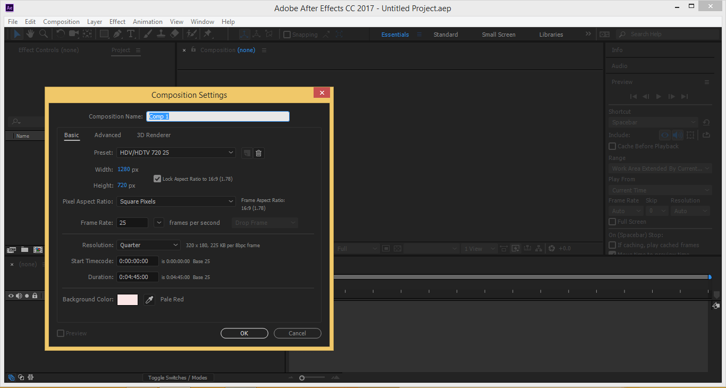Select the Hand tool
This screenshot has height=388, width=726.
point(31,34)
